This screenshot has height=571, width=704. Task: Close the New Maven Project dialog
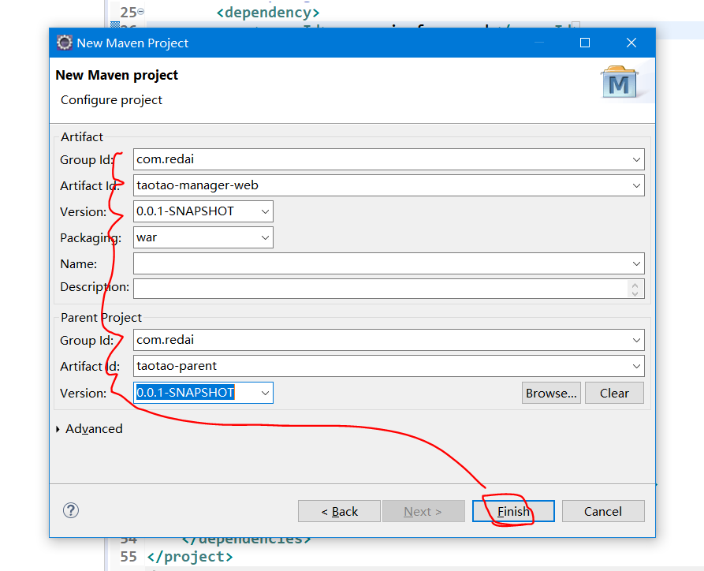631,43
